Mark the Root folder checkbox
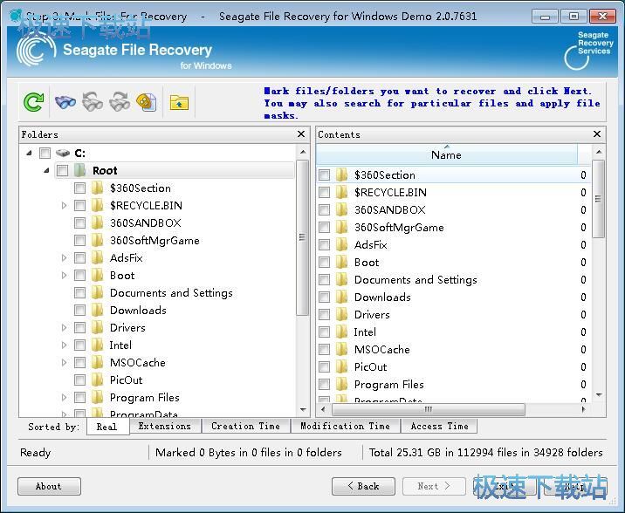 tap(62, 170)
